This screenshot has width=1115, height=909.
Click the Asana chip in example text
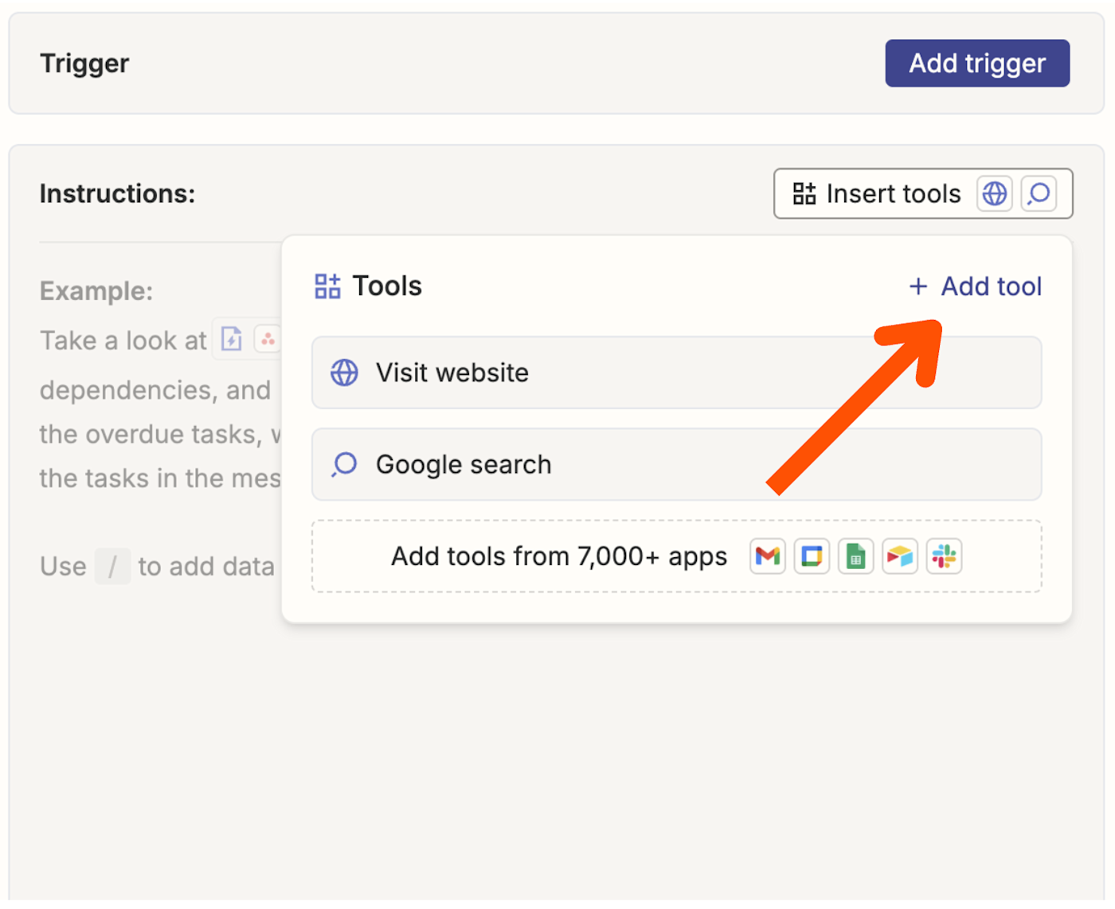click(268, 340)
